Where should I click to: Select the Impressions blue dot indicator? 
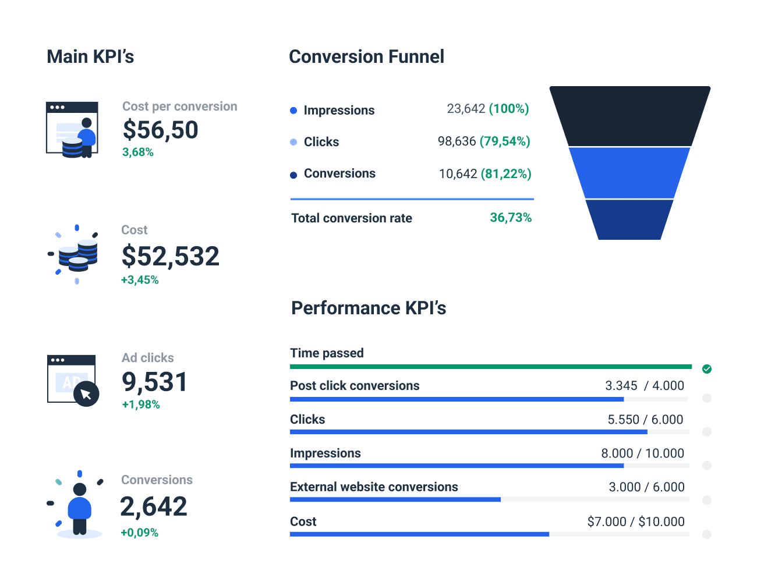click(293, 110)
